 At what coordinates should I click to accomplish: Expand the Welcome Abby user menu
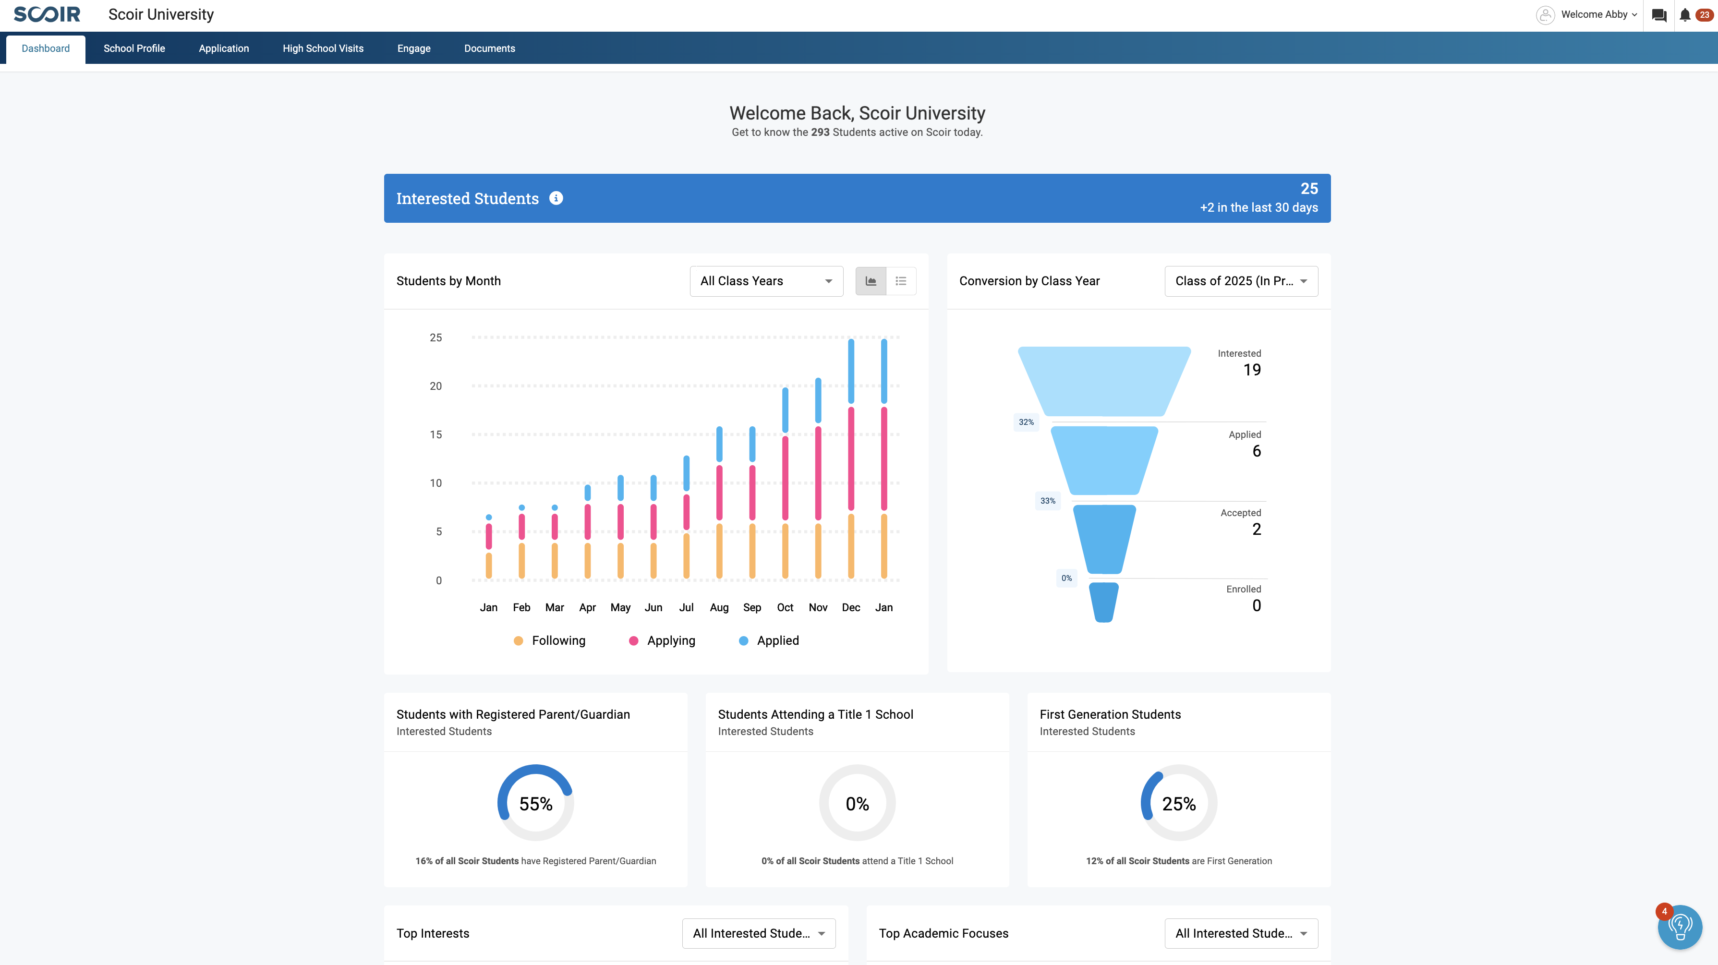pyautogui.click(x=1598, y=15)
